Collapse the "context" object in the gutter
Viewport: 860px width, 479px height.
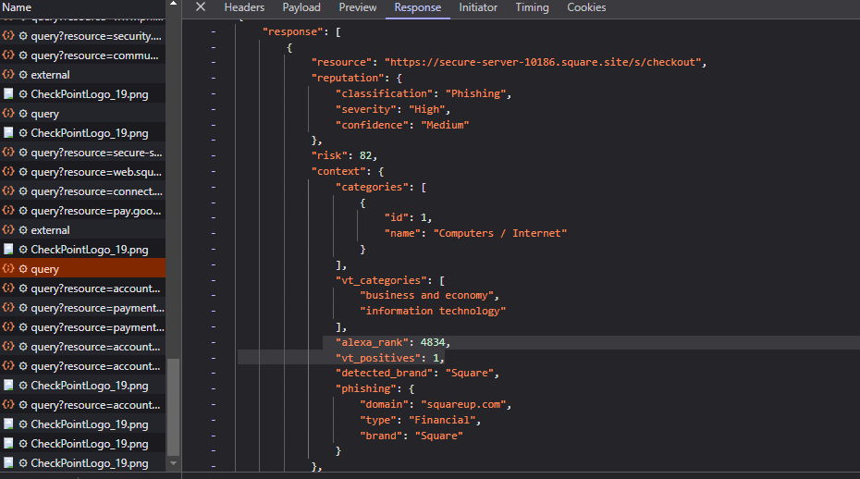tap(213, 171)
